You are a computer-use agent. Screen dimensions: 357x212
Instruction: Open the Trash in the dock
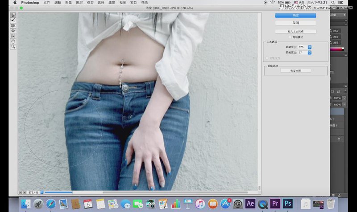(x=331, y=204)
